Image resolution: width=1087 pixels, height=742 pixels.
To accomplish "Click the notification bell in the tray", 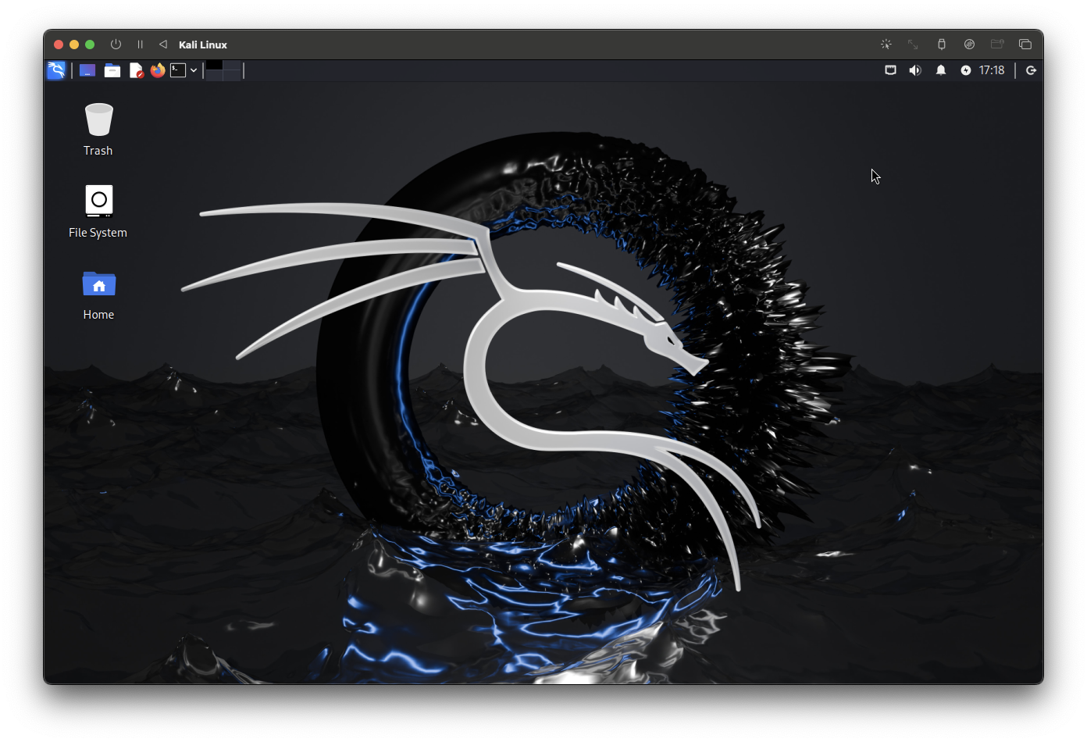I will click(x=940, y=70).
